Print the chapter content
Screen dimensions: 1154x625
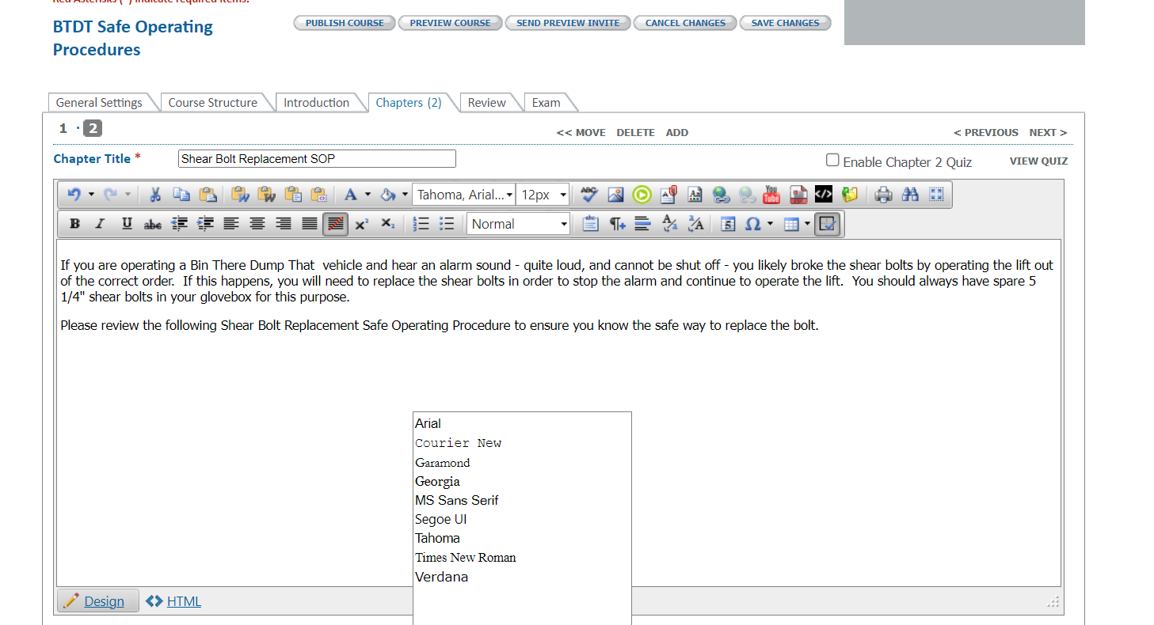coord(882,194)
